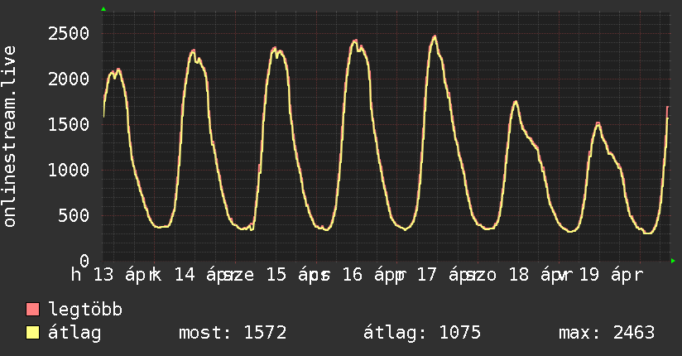This screenshot has width=682, height=356.
Task: Click the 17 ápr date label
Action: tap(450, 275)
